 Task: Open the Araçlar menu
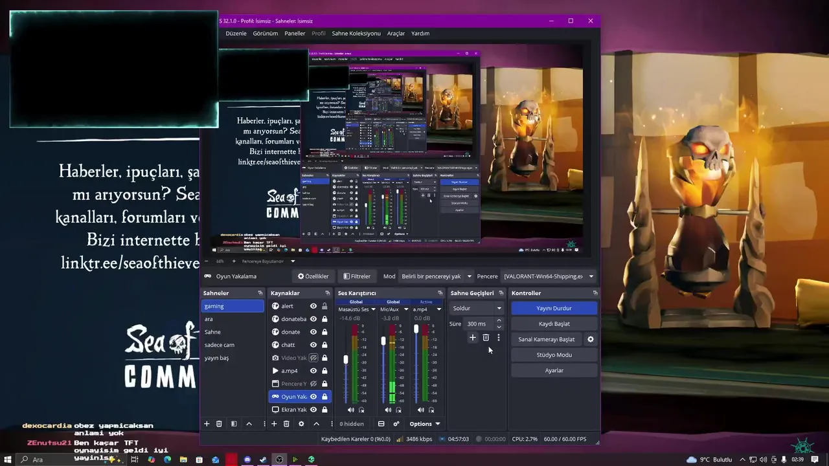(x=396, y=34)
